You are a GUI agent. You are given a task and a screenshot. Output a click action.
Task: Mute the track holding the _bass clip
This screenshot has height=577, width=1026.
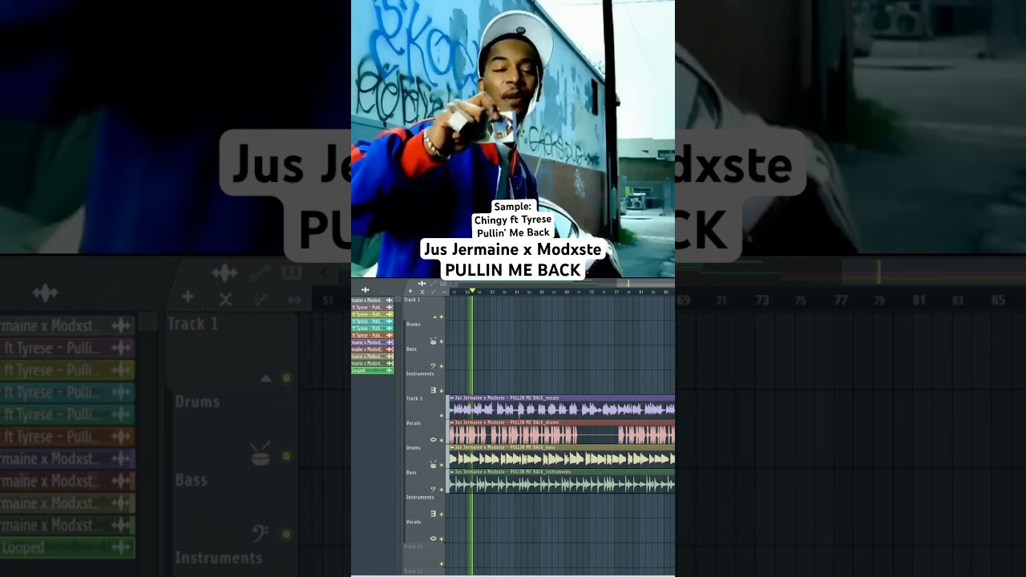click(442, 465)
